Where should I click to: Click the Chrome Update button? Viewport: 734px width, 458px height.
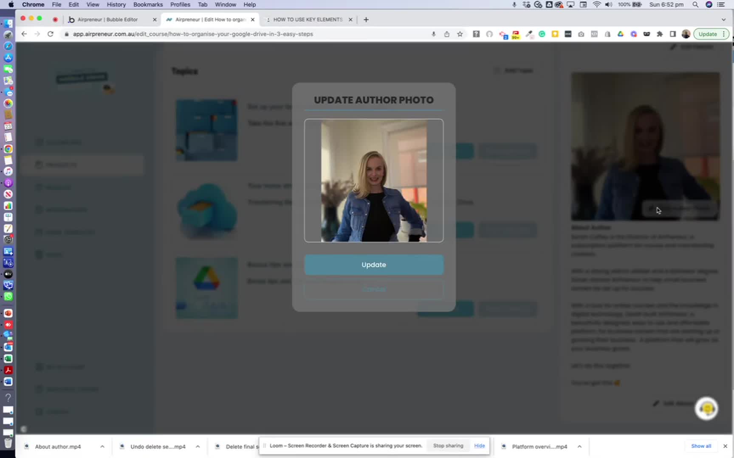click(x=711, y=34)
